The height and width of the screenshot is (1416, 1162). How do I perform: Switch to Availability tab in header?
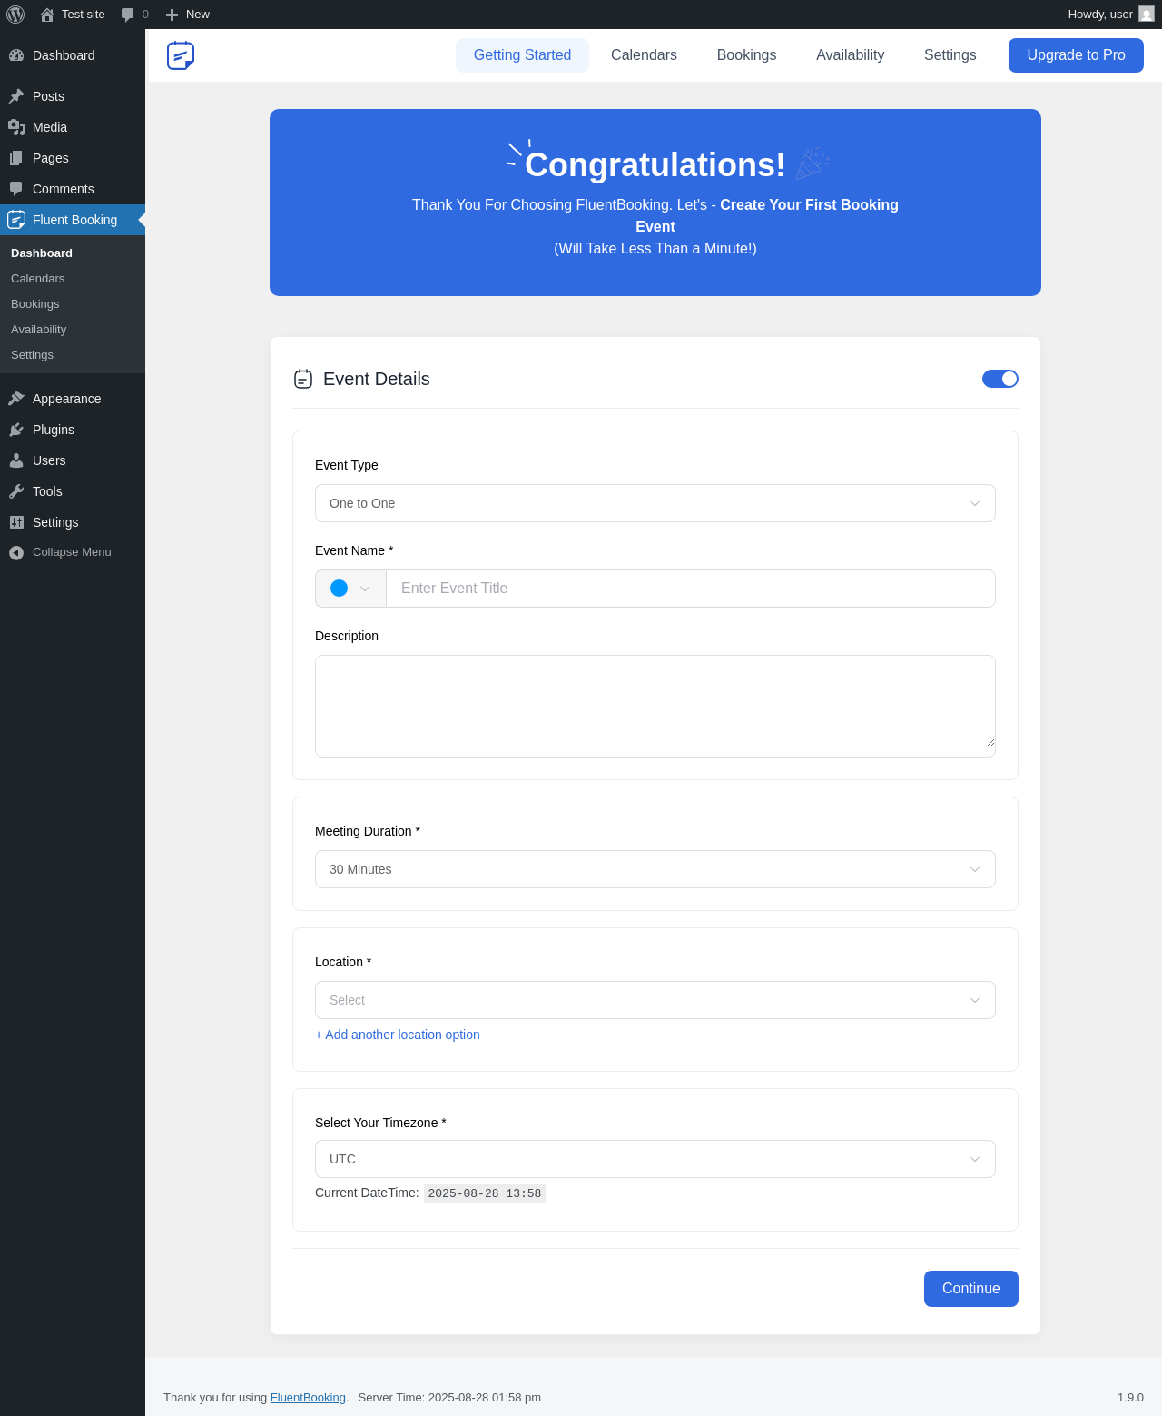[850, 55]
